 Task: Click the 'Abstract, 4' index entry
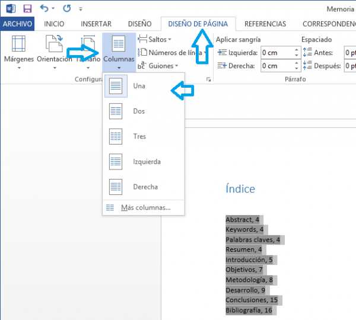pyautogui.click(x=242, y=219)
